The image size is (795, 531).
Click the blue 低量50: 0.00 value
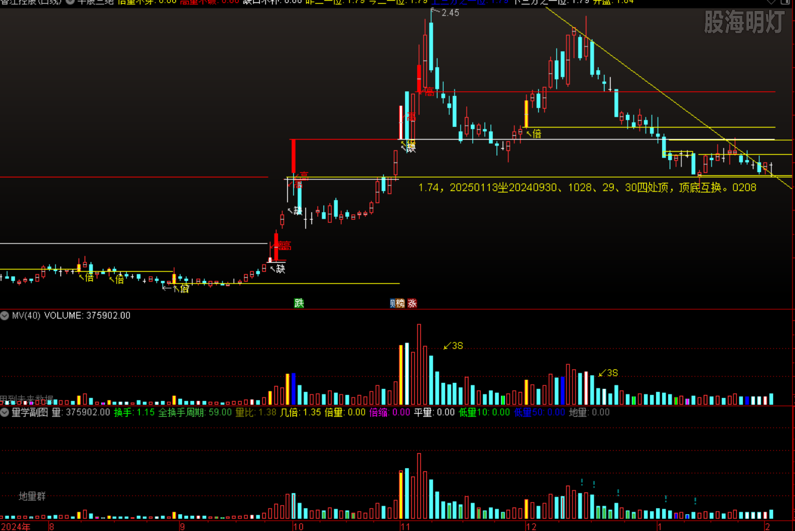540,412
